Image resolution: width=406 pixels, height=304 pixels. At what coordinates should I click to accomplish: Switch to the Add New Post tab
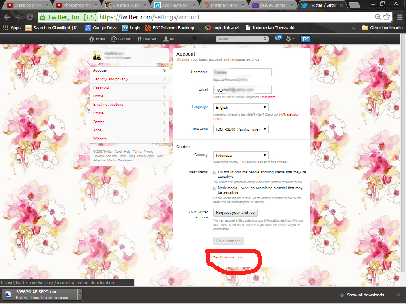(174, 5)
